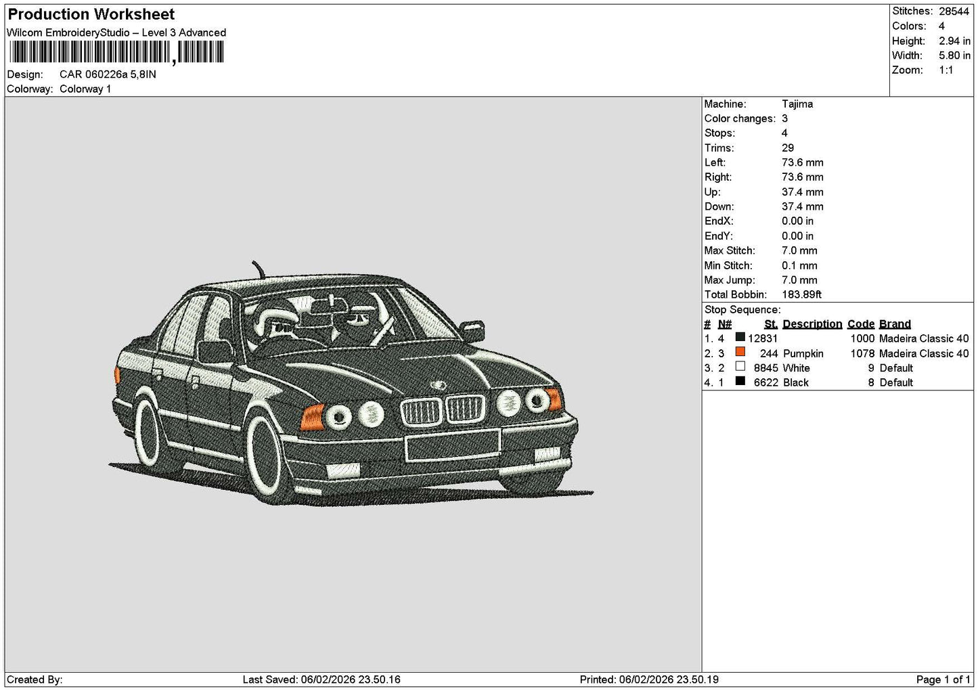Click the code 1078 in the Pumpkin row
Viewport: 978px width, 691px height.
tap(863, 353)
